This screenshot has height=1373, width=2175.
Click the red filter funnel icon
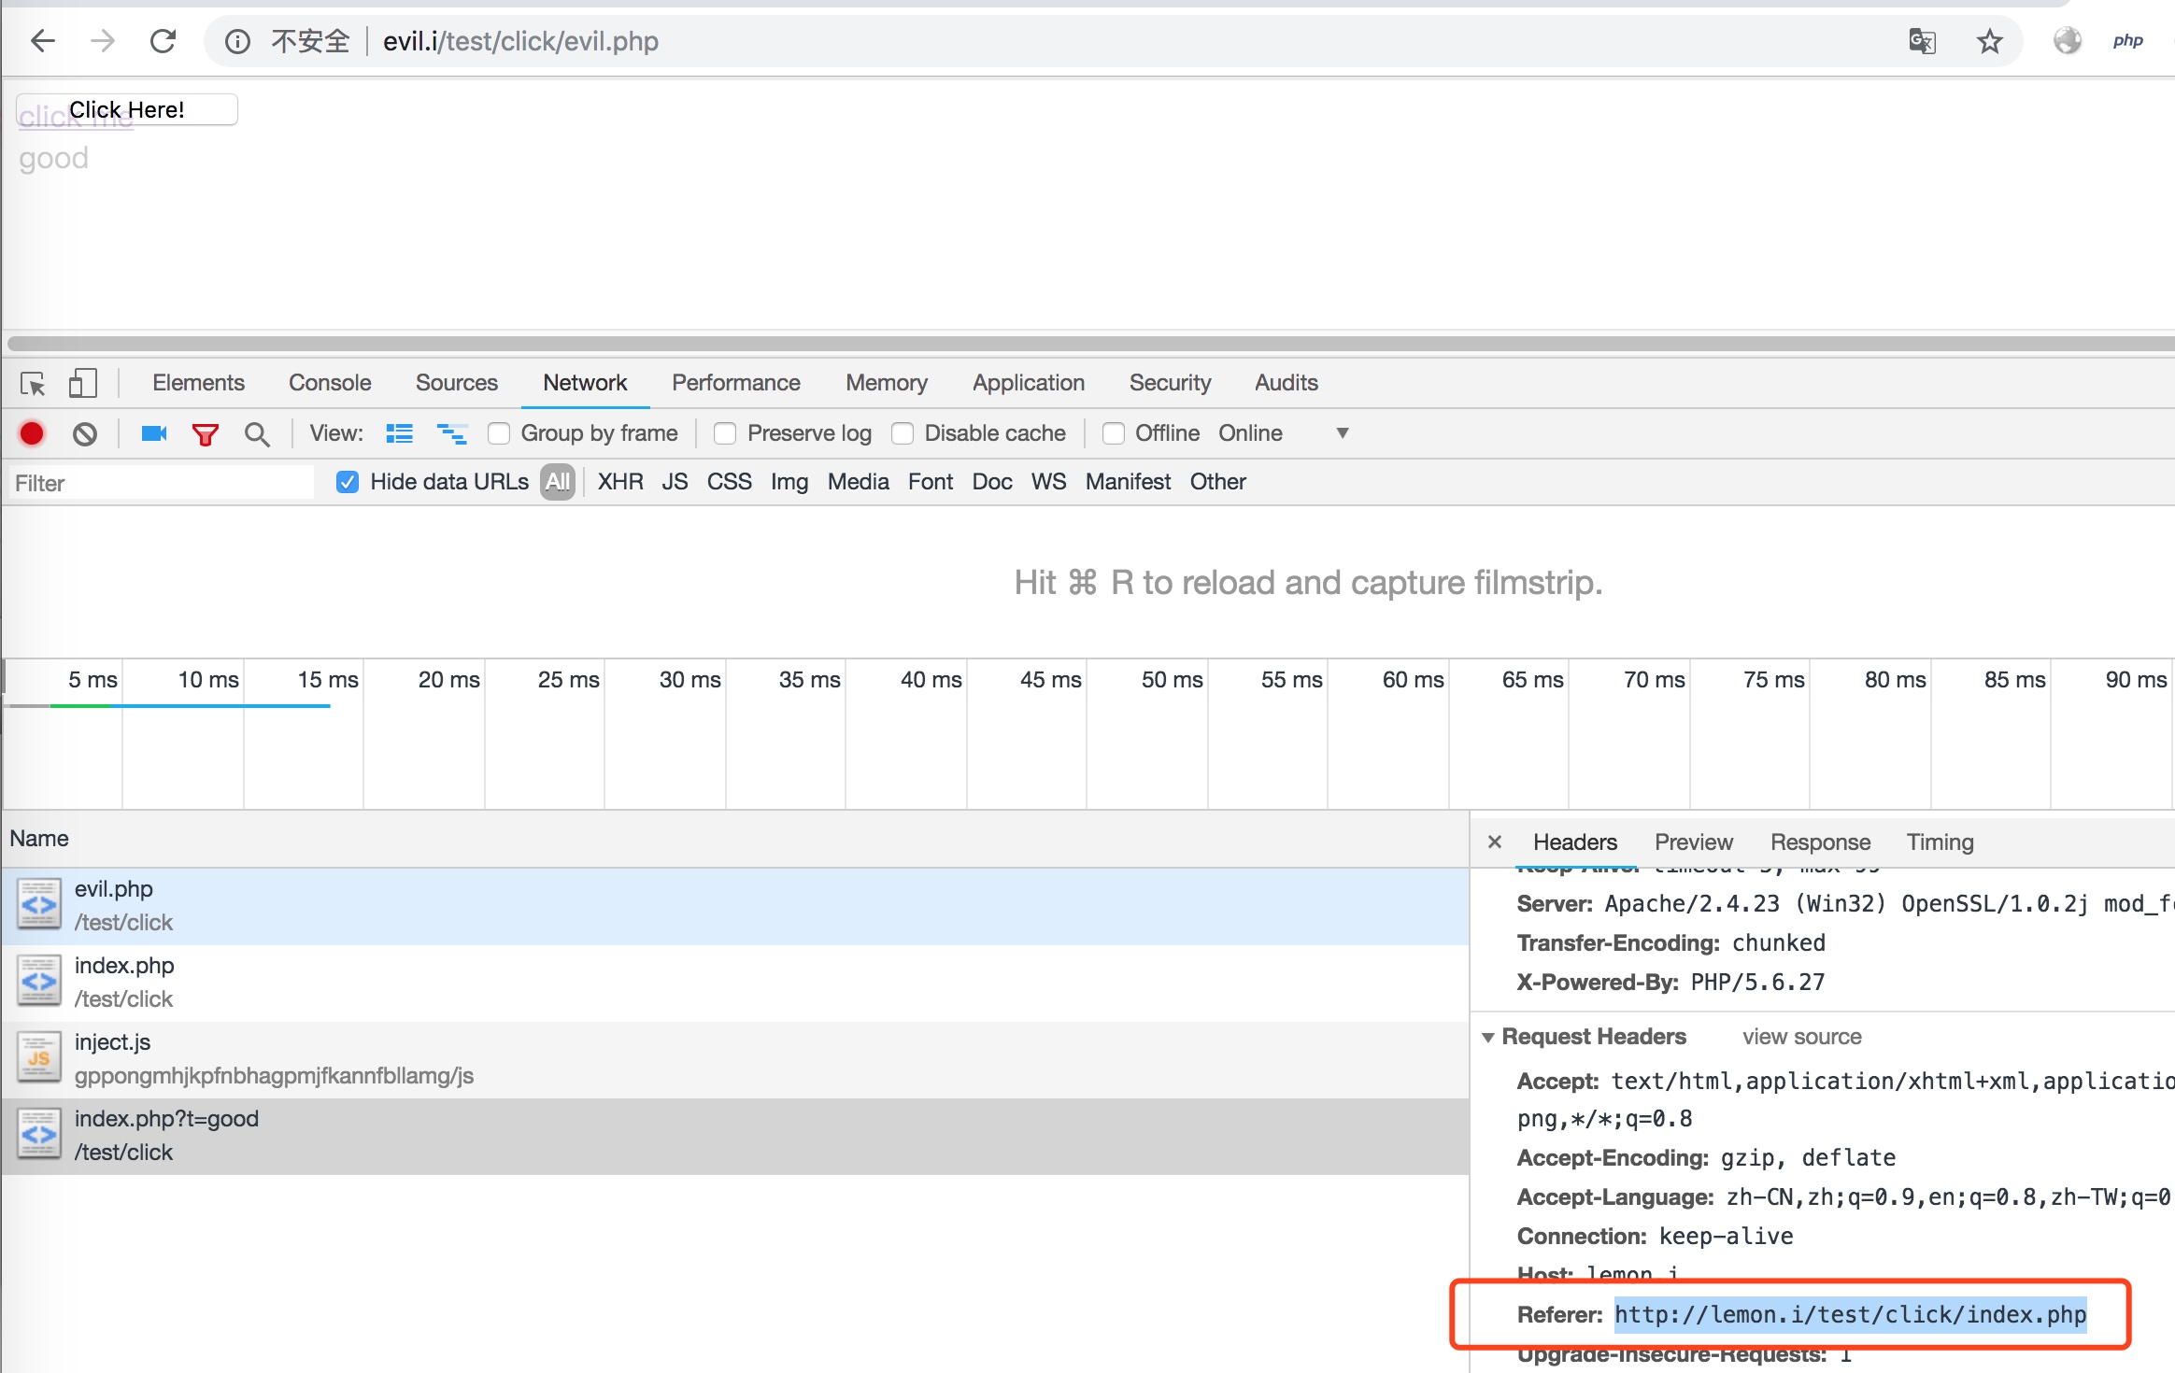pos(205,434)
